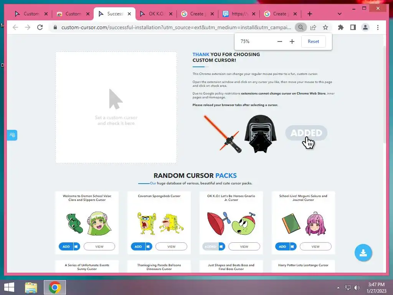Expand the tab search dropdown

coord(339,14)
